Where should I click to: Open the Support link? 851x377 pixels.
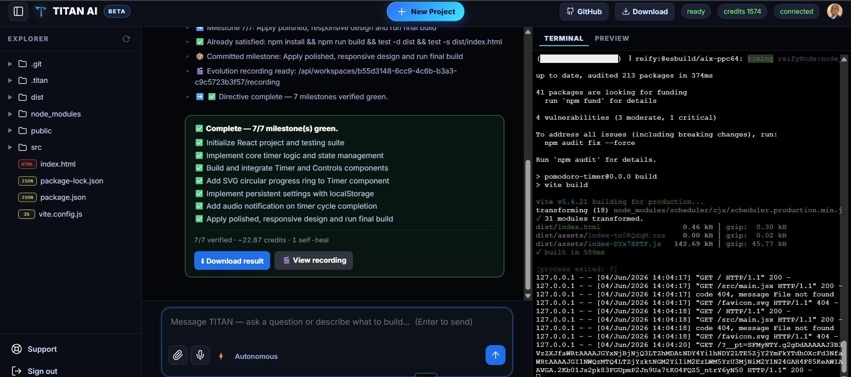42,349
